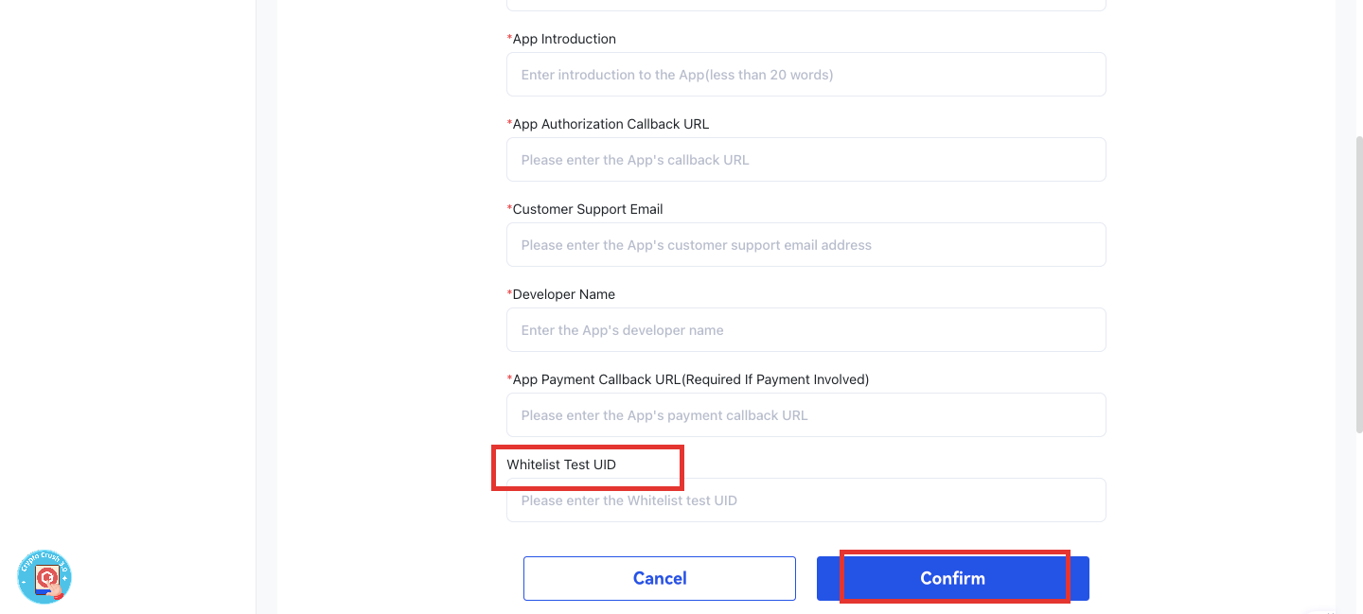Click the App Payment Callback URL field
The height and width of the screenshot is (614, 1363).
pyautogui.click(x=805, y=415)
